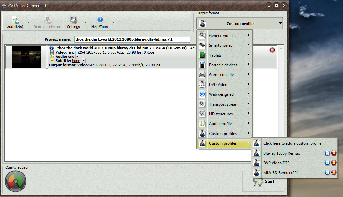This screenshot has height=197, width=343.
Task: Select the highlighted Custom profiles menu entry
Action: (x=224, y=143)
